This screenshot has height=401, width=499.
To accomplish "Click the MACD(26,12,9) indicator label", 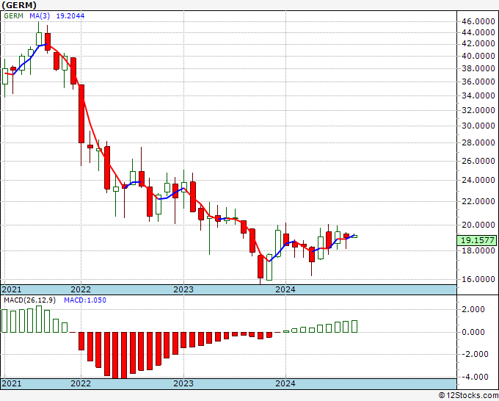I will (29, 300).
